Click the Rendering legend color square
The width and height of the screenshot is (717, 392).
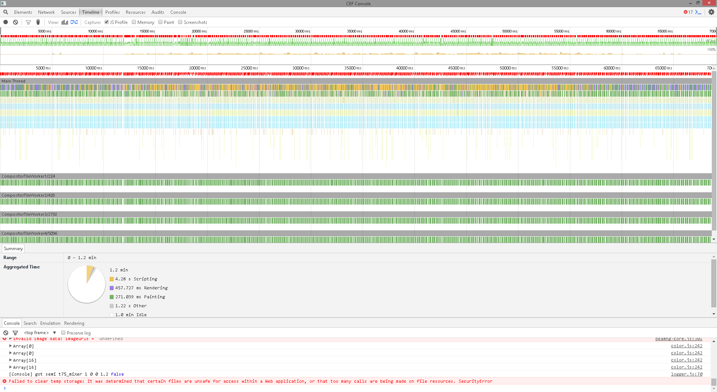(x=112, y=288)
